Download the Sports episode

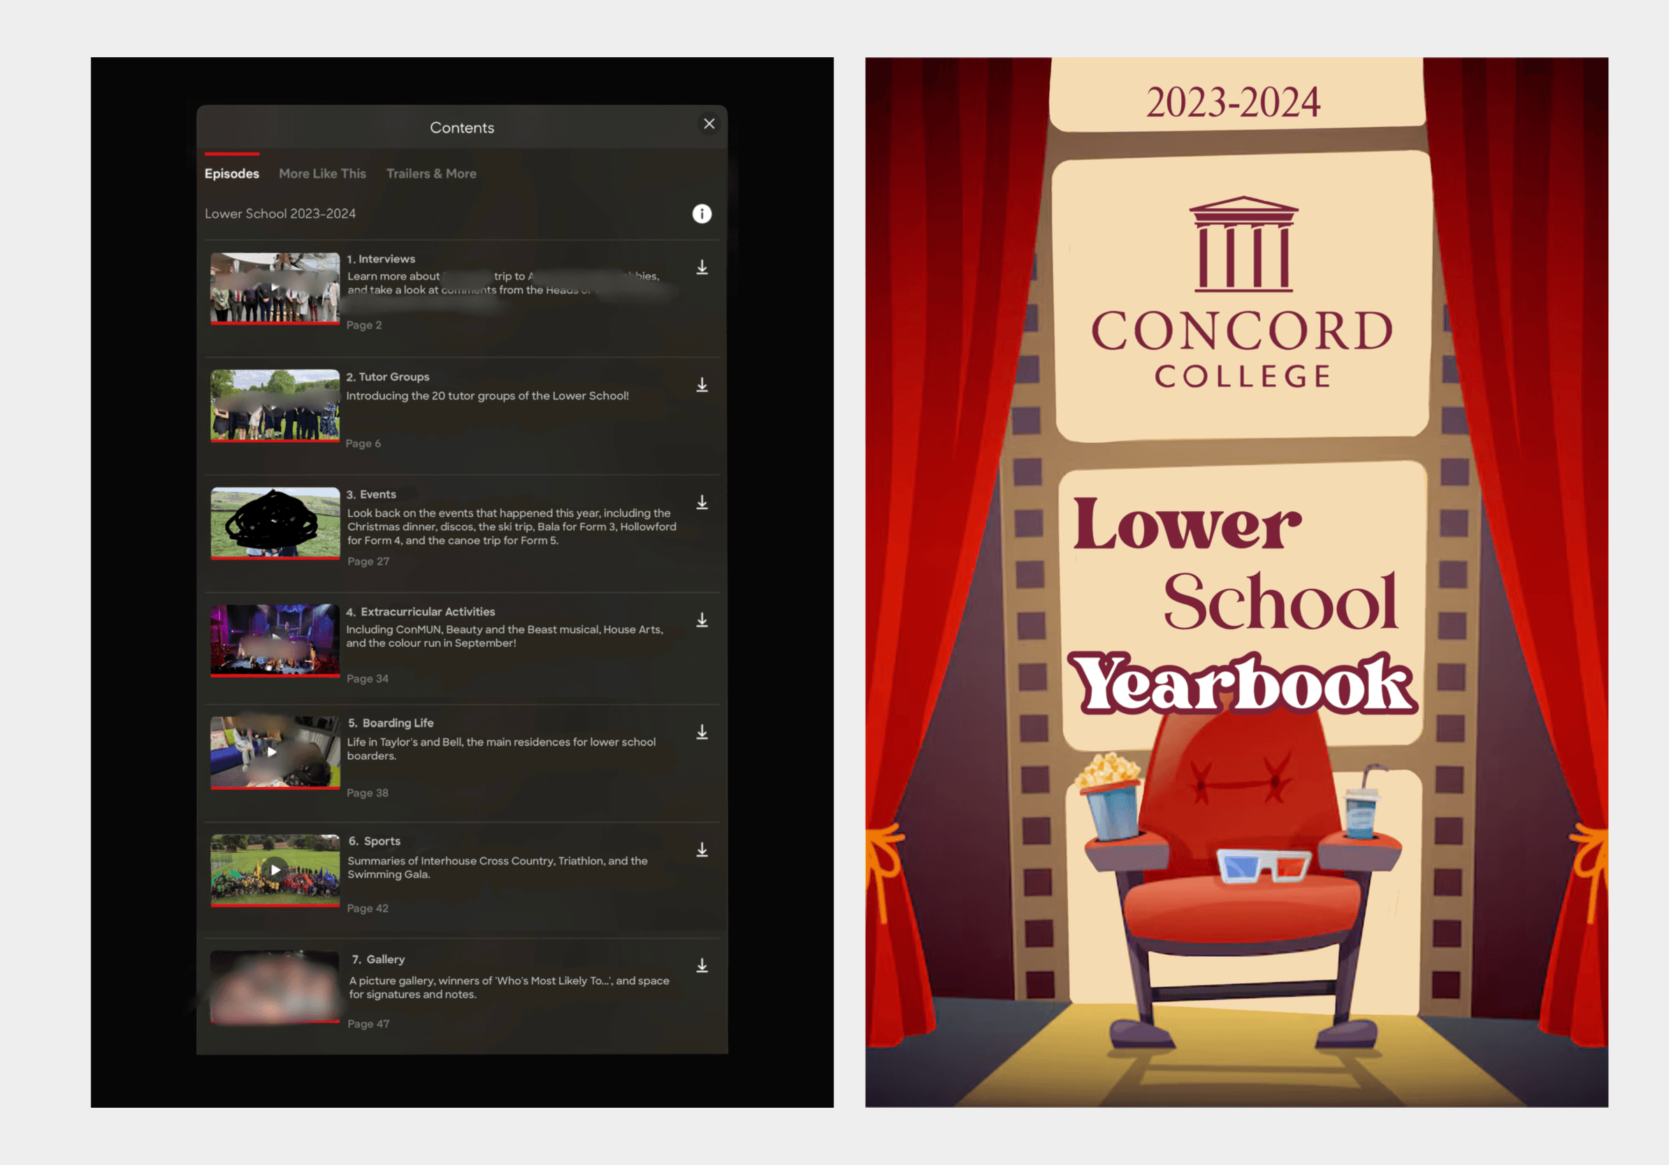(x=702, y=850)
